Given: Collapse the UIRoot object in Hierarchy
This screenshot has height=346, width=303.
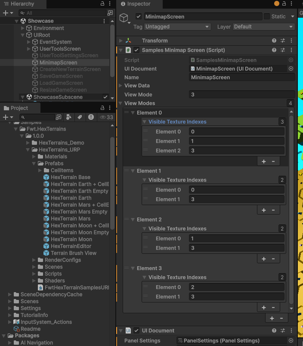Looking at the screenshot, I should 22,35.
